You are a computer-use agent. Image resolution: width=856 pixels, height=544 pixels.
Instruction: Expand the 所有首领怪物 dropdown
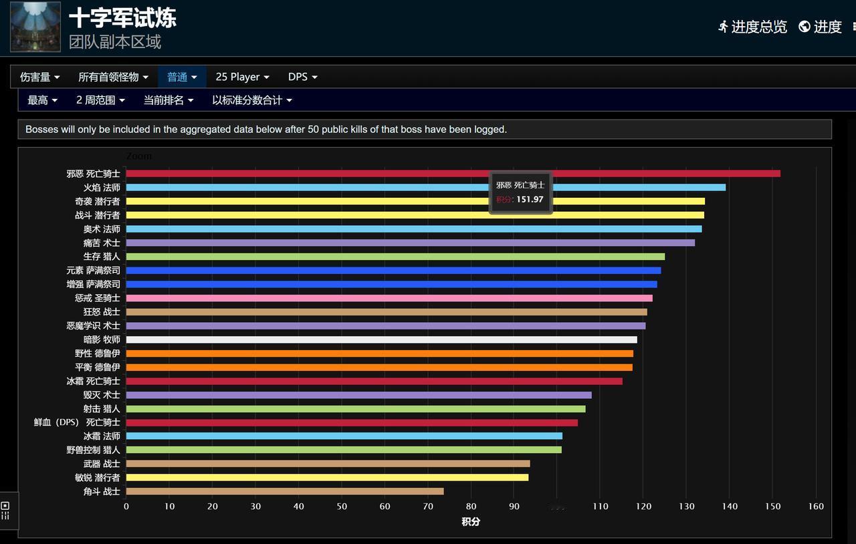[x=113, y=77]
